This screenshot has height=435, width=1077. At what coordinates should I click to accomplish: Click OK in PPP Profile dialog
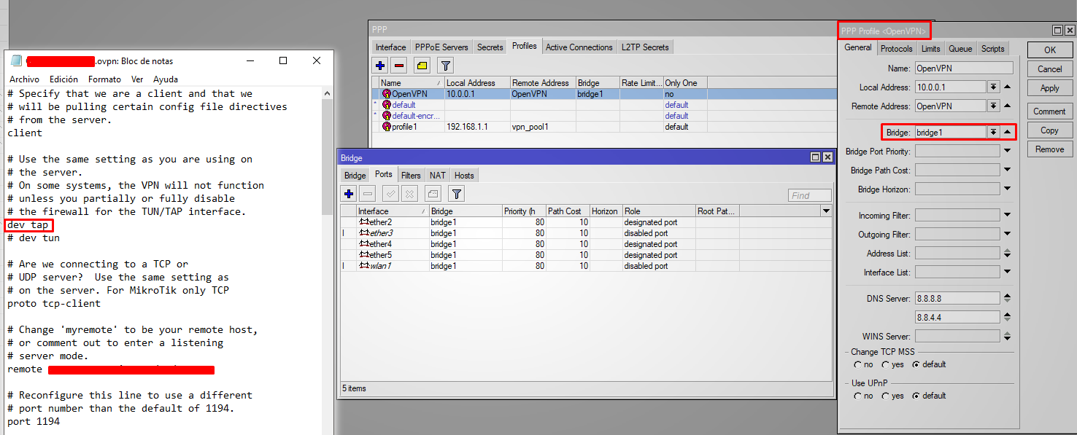[x=1050, y=50]
